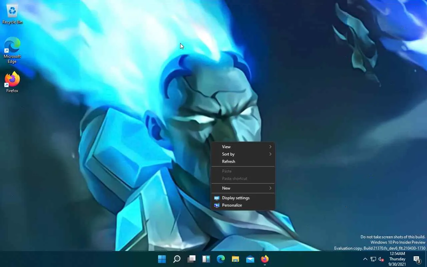Viewport: 427px width, 267px height.
Task: Open the Mail app from the taskbar
Action: click(250, 259)
